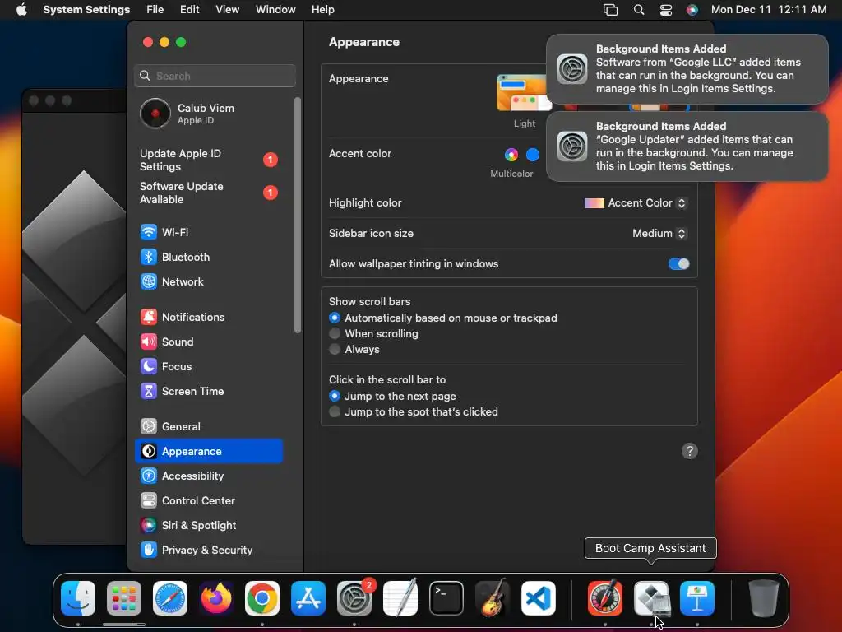This screenshot has height=632, width=842.
Task: Click System Settings icon in Dock
Action: pos(354,598)
